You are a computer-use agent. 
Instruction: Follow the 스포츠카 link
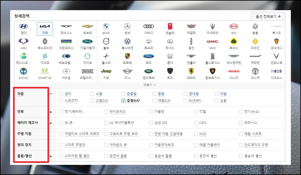(x=71, y=101)
